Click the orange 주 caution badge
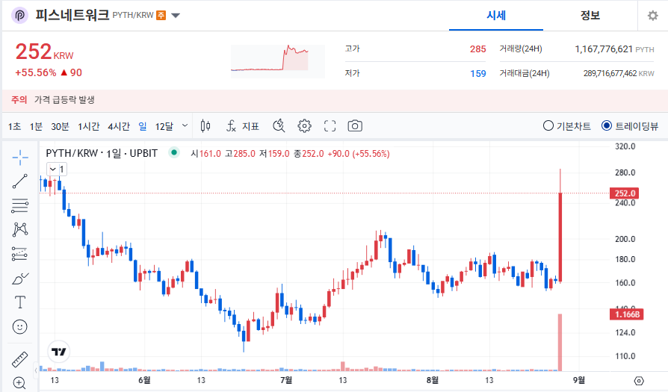The height and width of the screenshot is (392, 668). tap(161, 16)
